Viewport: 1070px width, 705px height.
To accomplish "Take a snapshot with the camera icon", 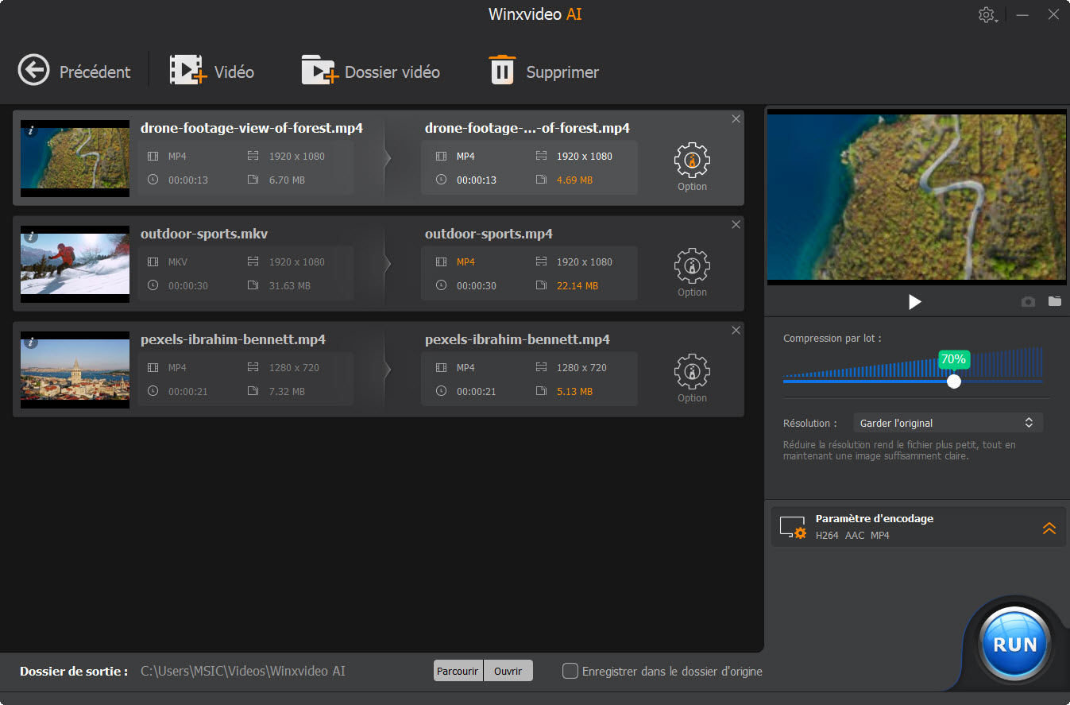I will (x=1028, y=302).
